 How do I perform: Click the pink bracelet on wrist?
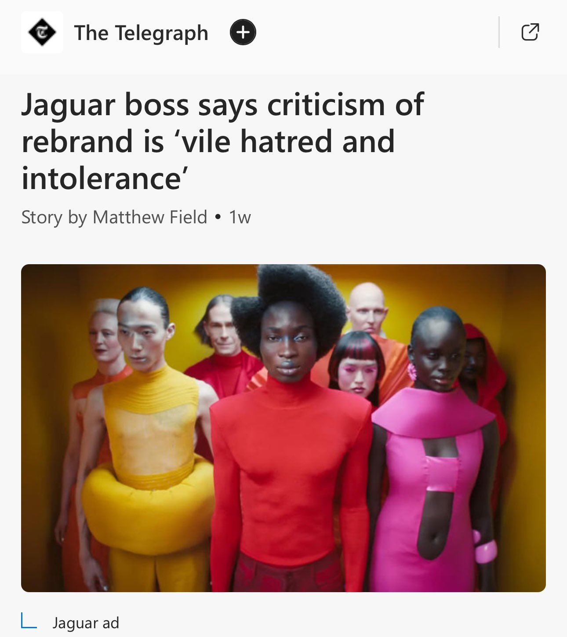484,548
